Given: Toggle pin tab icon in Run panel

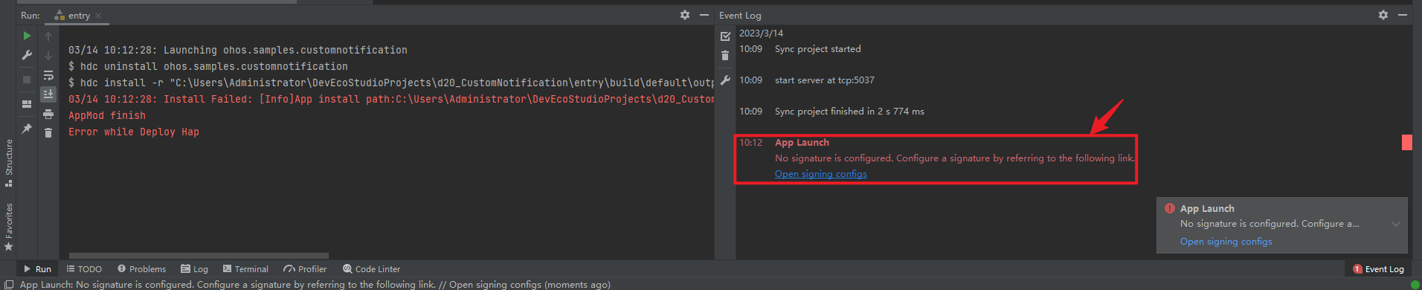Looking at the screenshot, I should (27, 129).
